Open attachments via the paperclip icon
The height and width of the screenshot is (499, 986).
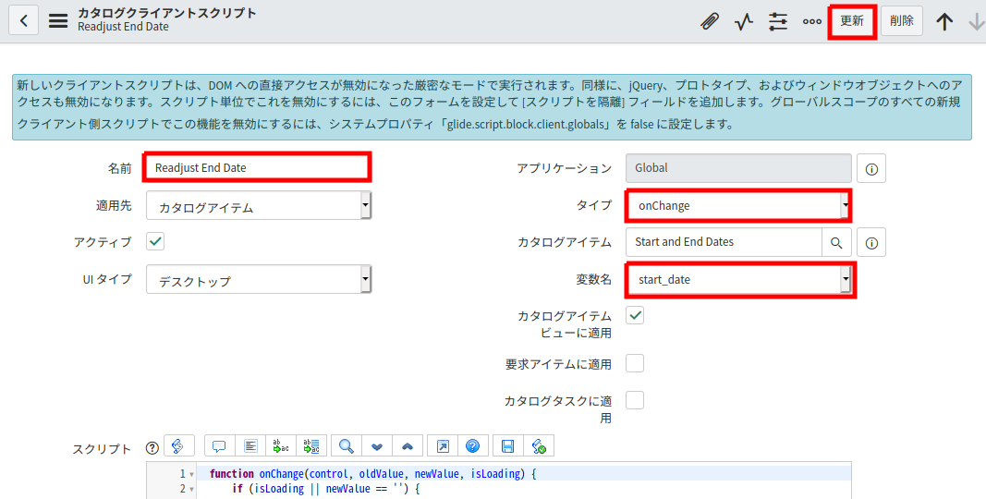(710, 21)
